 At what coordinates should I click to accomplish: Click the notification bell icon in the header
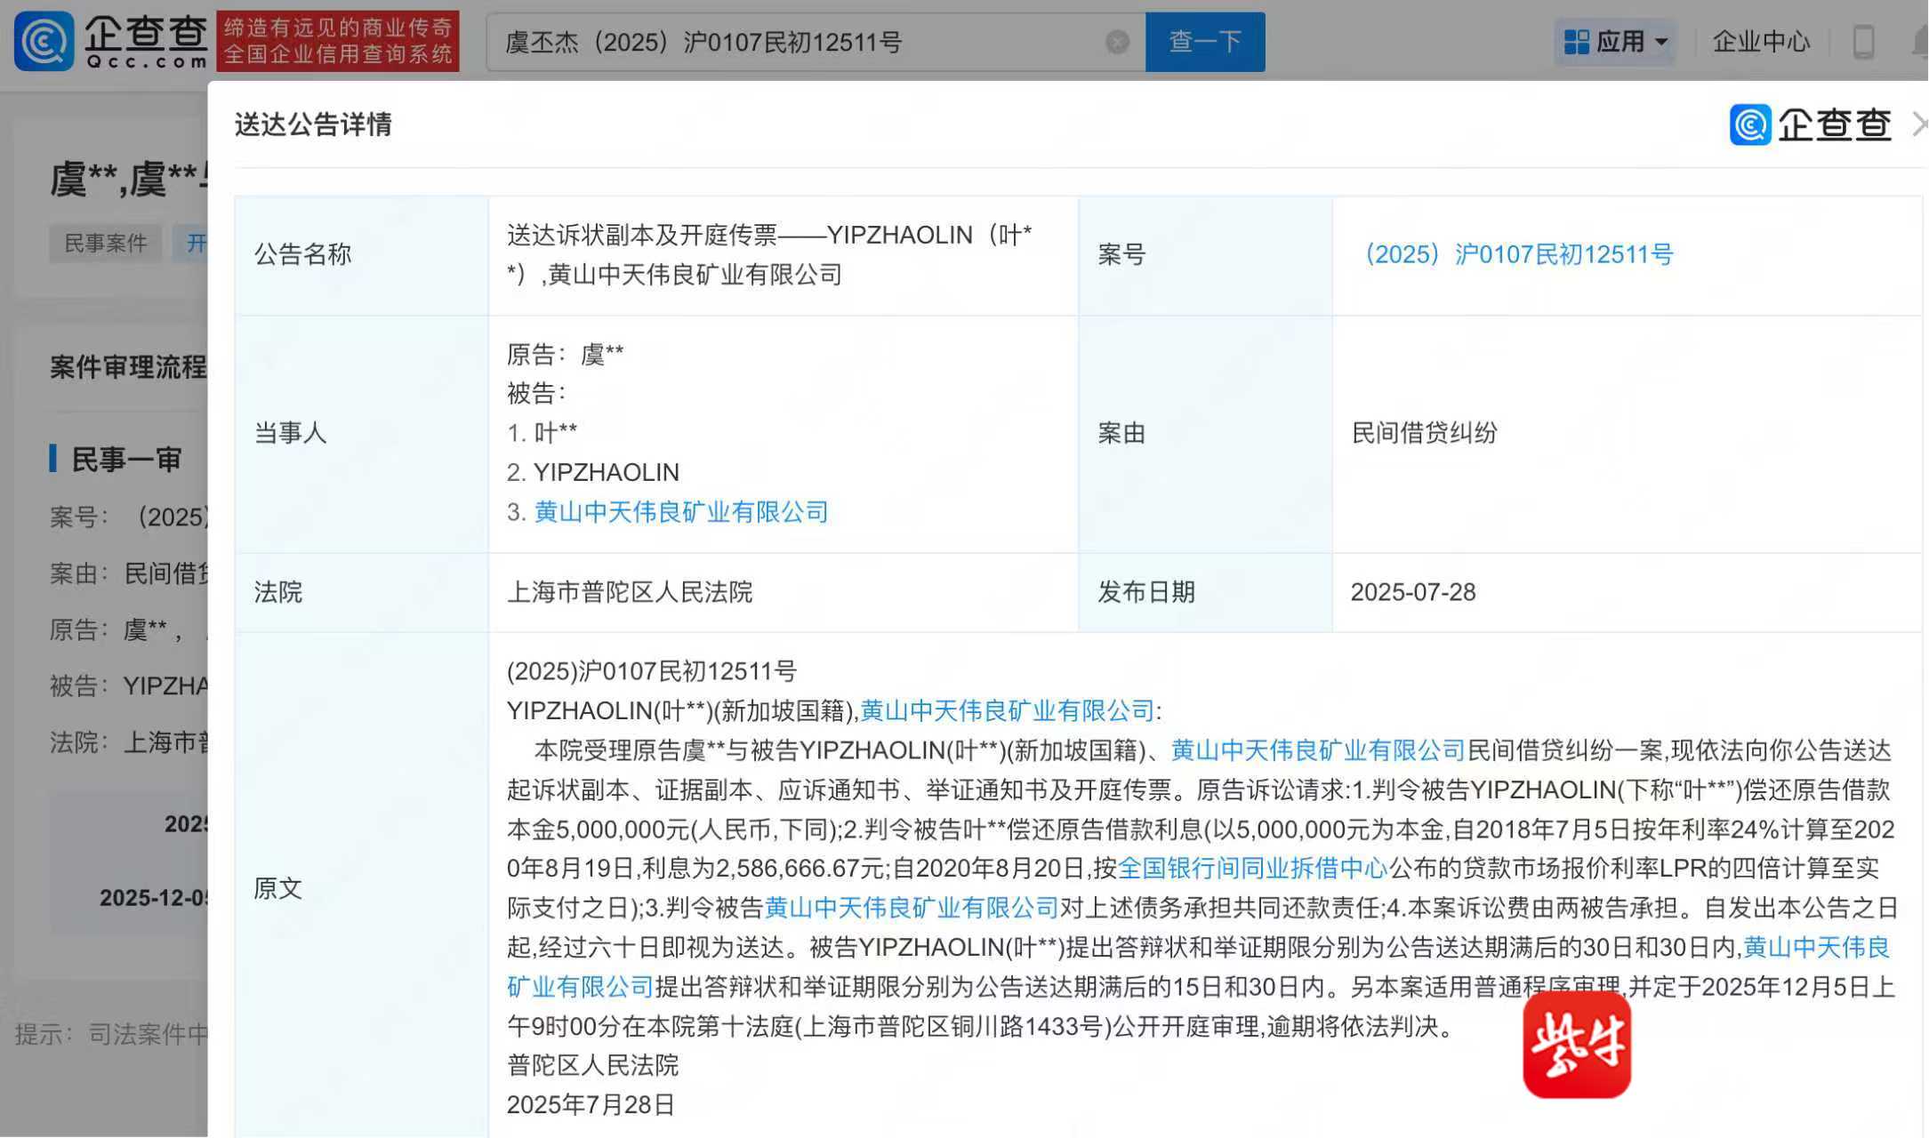pos(1919,42)
